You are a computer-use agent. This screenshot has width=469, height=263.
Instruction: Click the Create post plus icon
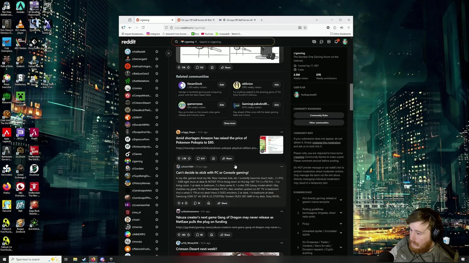pos(329,42)
